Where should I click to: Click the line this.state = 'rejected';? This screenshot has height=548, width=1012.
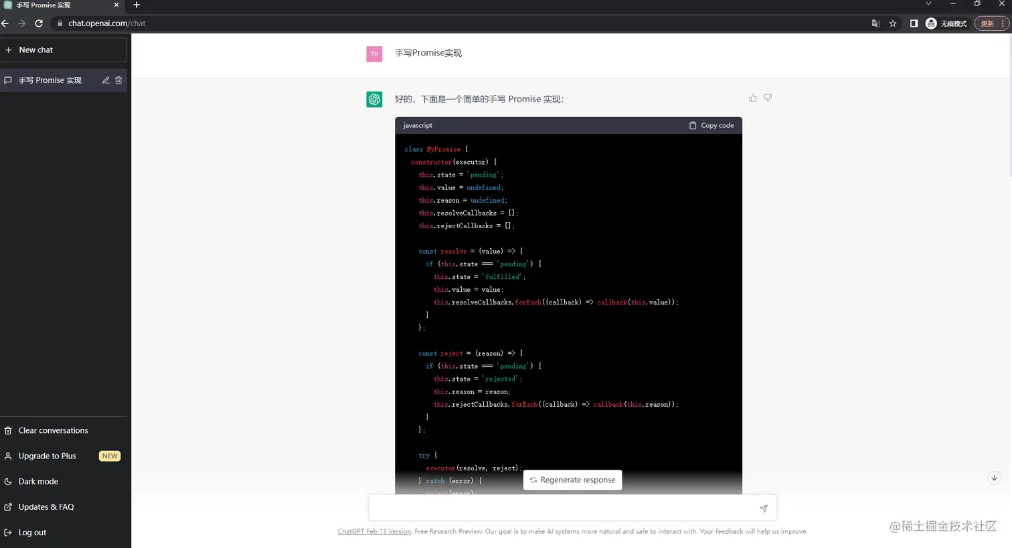click(478, 379)
